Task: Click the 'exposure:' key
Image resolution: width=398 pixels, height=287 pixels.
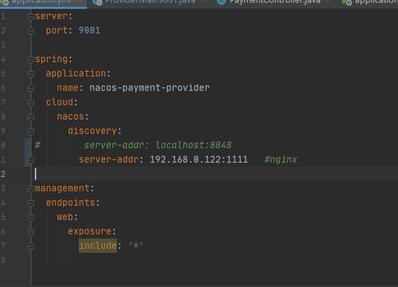Action: point(92,231)
